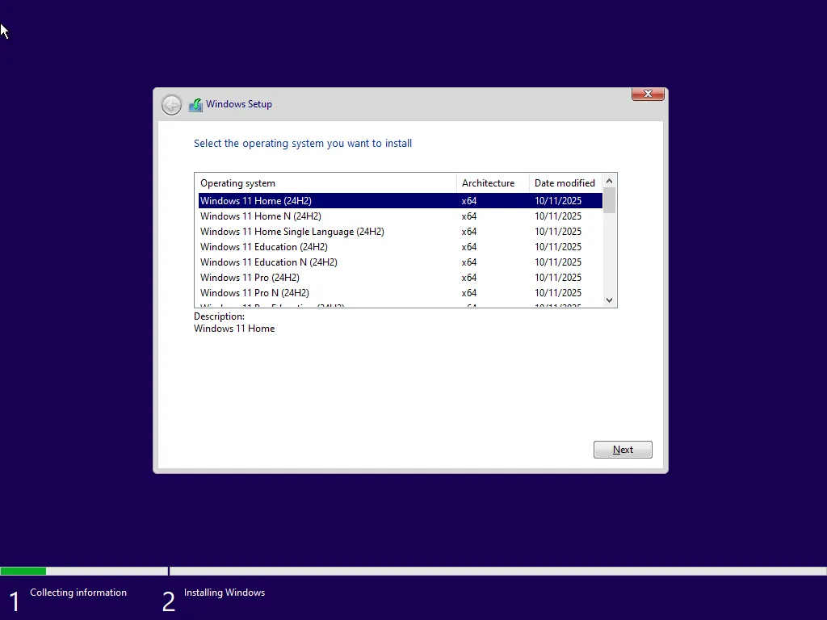
Task: Sort by the Architecture column header
Action: click(489, 182)
